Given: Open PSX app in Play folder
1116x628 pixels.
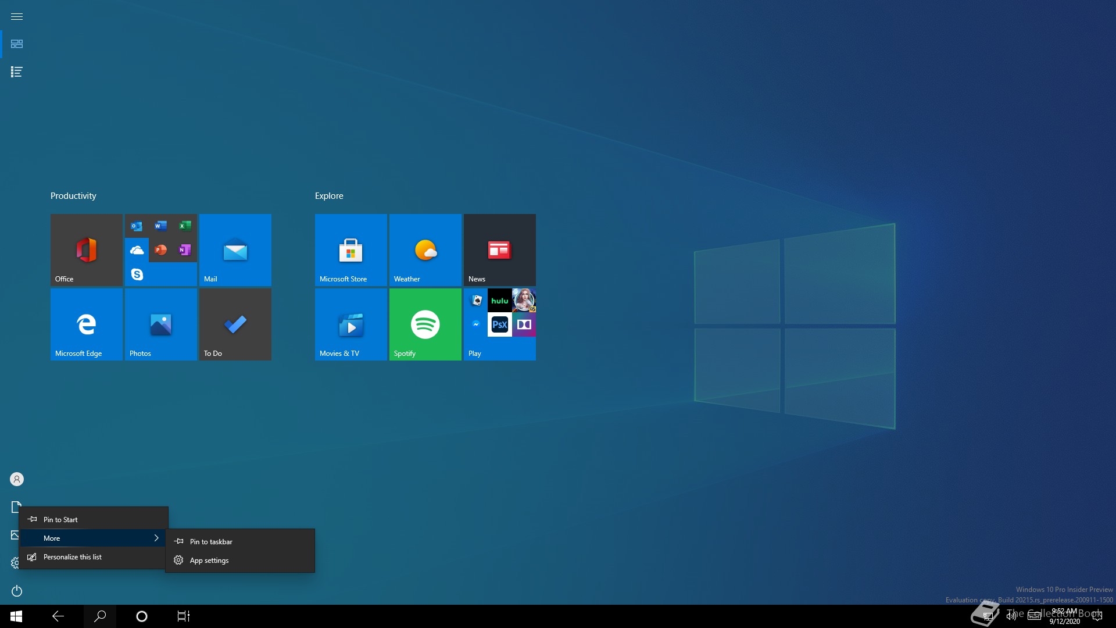Looking at the screenshot, I should click(500, 324).
